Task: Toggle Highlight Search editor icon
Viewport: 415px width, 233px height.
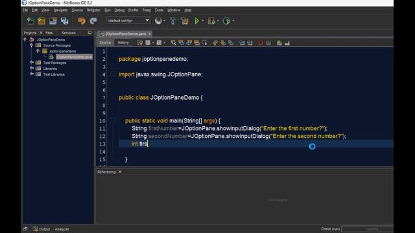Action: pos(196,43)
